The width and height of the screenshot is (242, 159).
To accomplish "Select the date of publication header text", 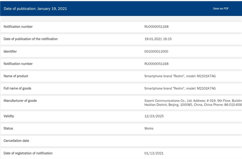I will click(35, 8).
